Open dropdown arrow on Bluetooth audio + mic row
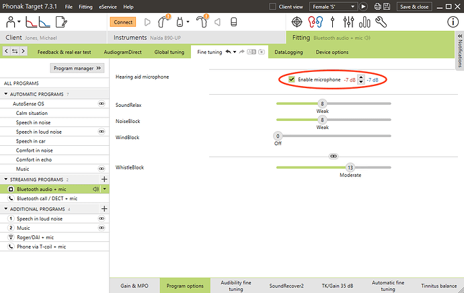 (104, 189)
